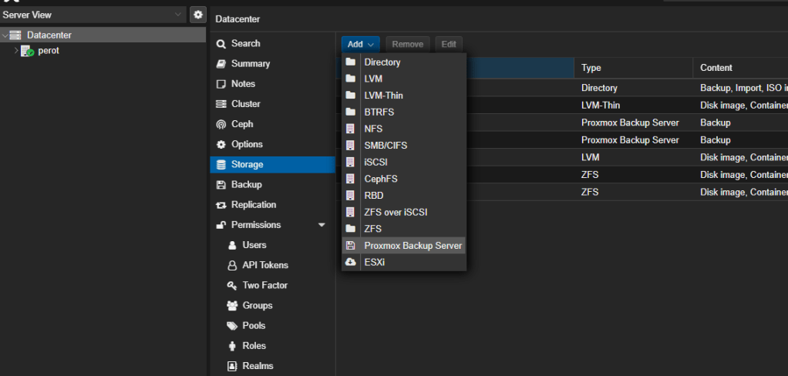Open Ceph via its sidebar icon
This screenshot has width=788, height=376.
click(x=221, y=124)
